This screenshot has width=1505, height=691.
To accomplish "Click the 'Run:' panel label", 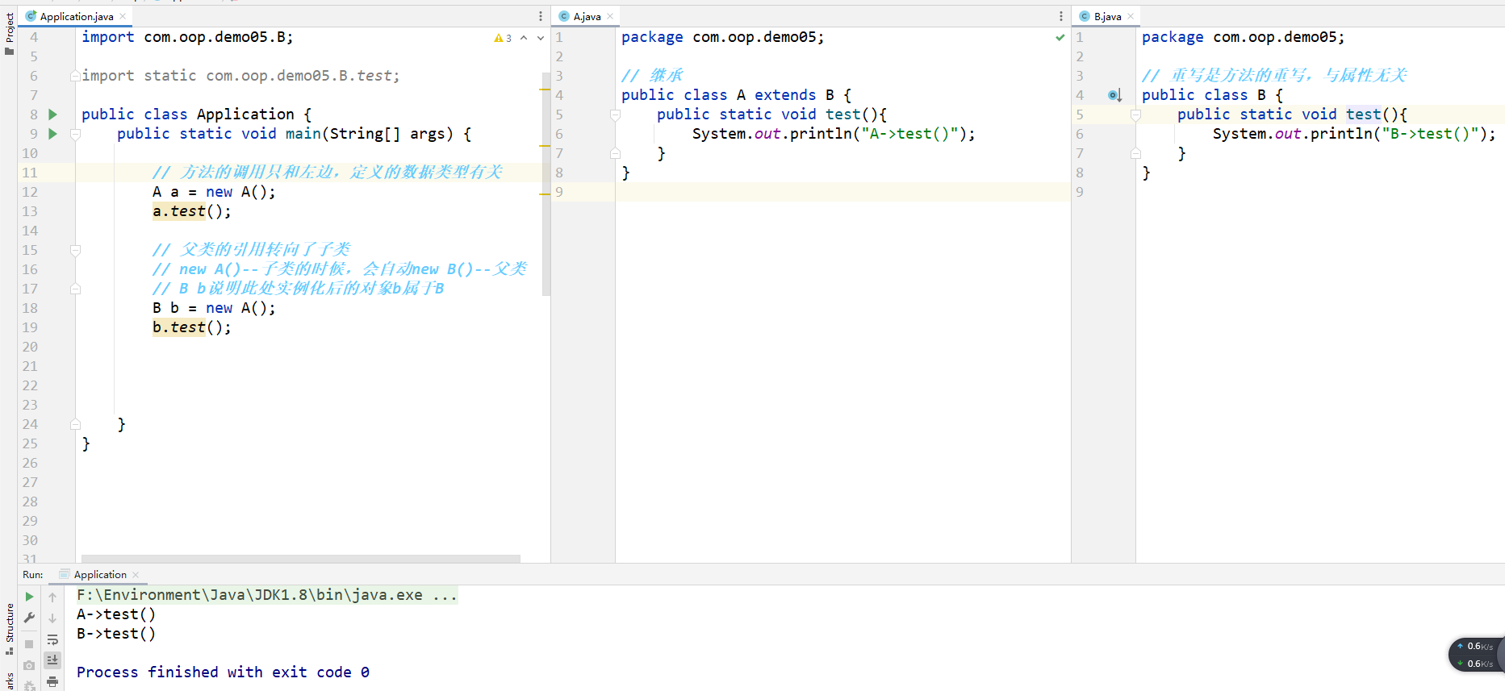I will (33, 575).
